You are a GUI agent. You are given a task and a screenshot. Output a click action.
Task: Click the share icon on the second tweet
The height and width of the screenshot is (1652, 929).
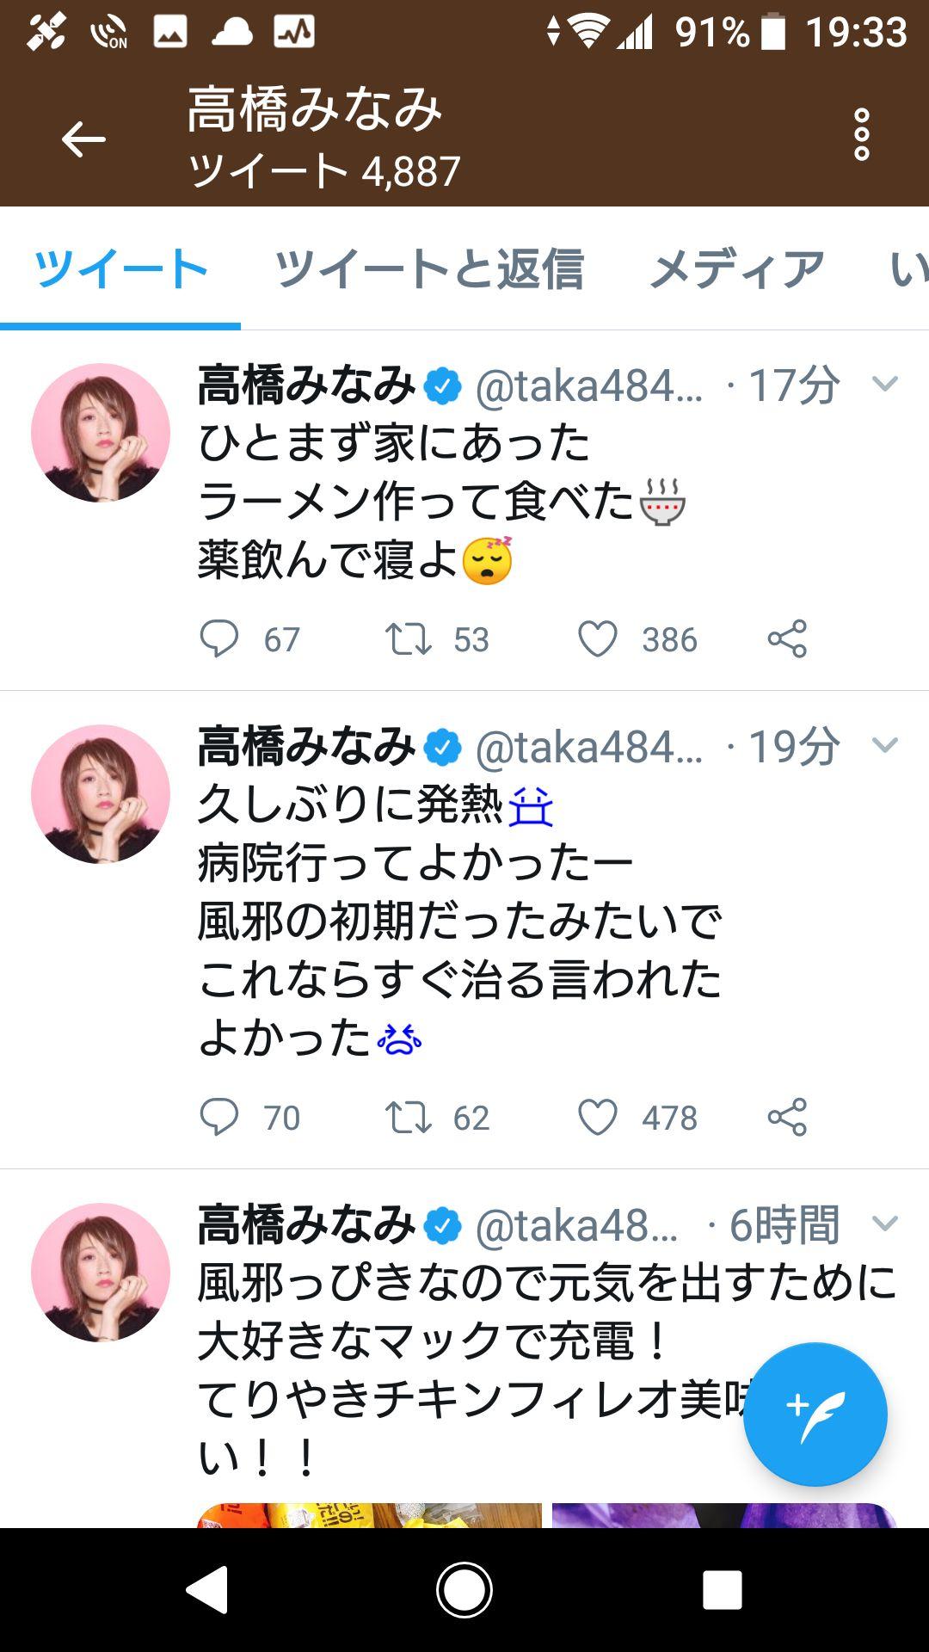(x=787, y=1120)
